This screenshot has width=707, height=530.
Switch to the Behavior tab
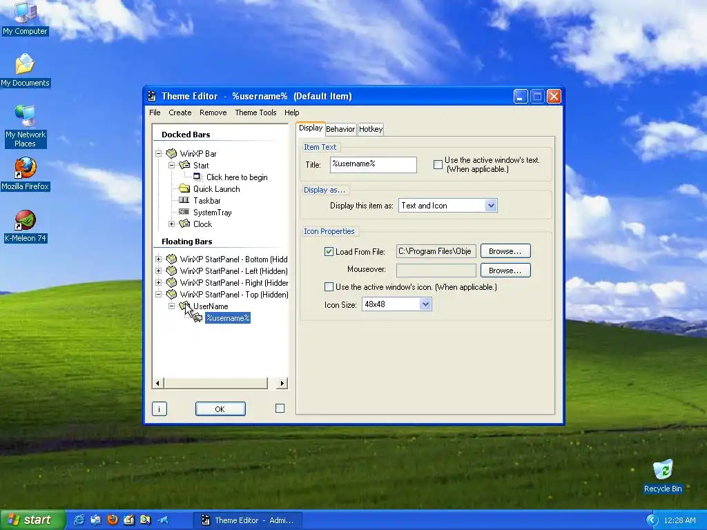(x=340, y=129)
